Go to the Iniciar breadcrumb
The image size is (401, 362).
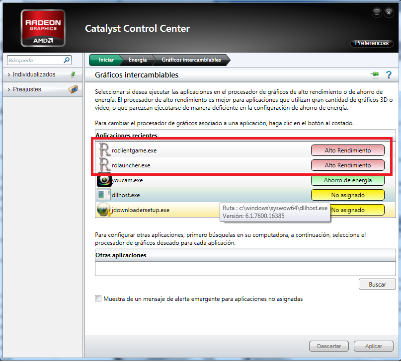pyautogui.click(x=106, y=60)
